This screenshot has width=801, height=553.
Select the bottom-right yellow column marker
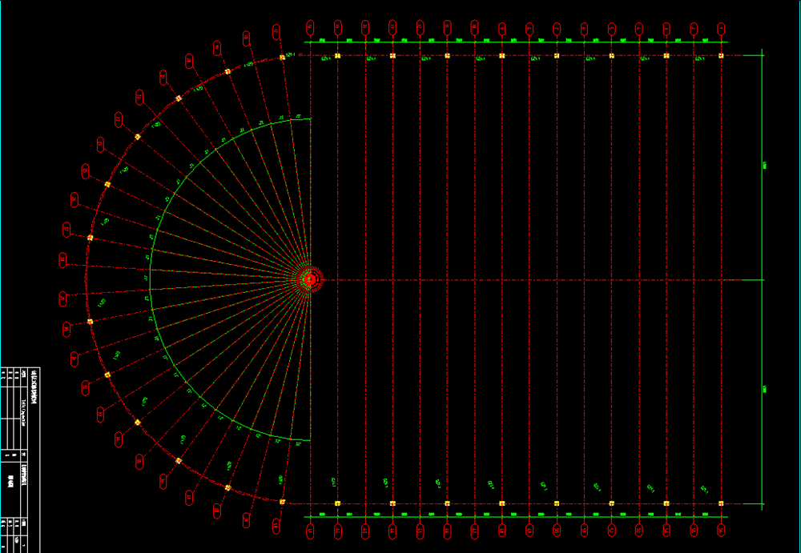721,503
